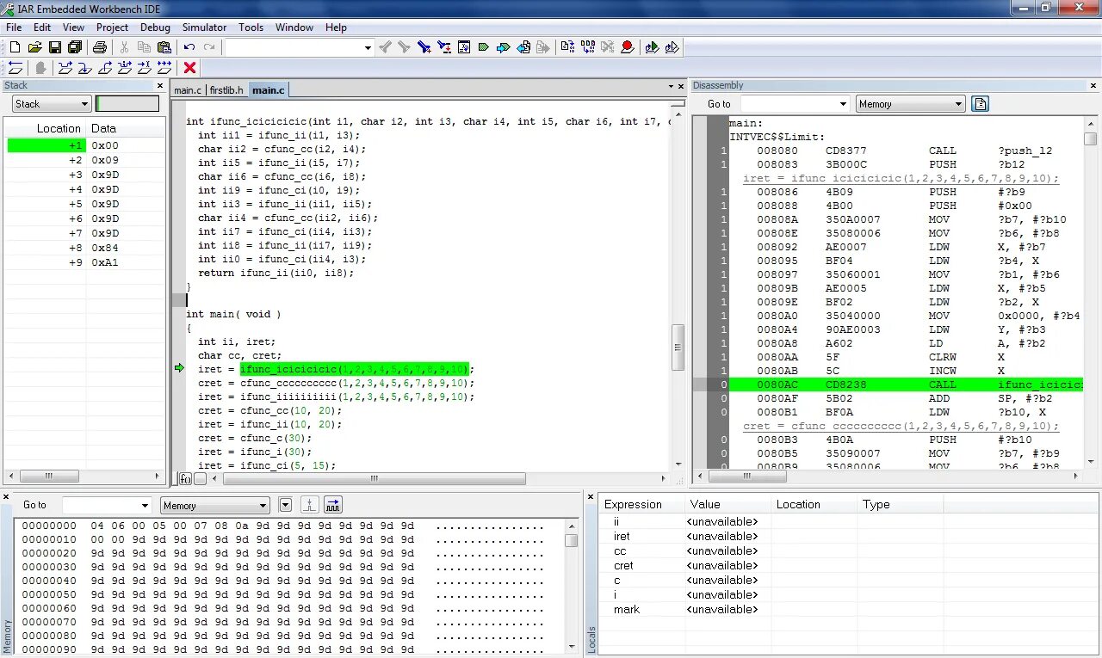Switch to the first main.c tab
The width and height of the screenshot is (1102, 658).
(188, 89)
